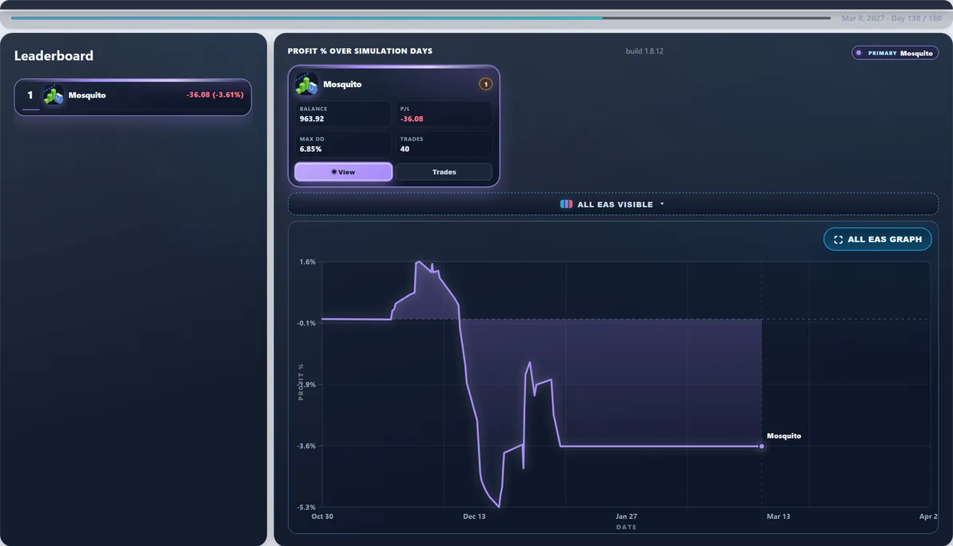This screenshot has height=546, width=953.
Task: Click the Mar 8, 2027 Day 130 / 180 label
Action: pos(891,18)
